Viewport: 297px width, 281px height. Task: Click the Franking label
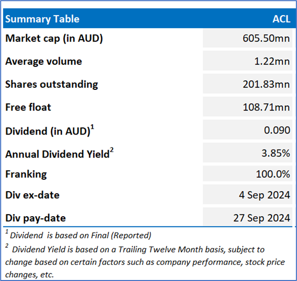click(26, 174)
